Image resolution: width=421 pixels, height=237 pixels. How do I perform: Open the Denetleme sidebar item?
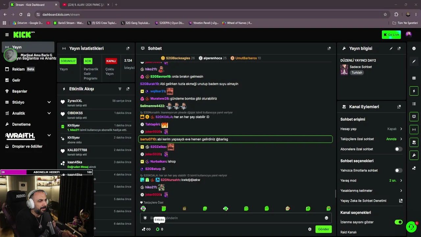click(28, 124)
